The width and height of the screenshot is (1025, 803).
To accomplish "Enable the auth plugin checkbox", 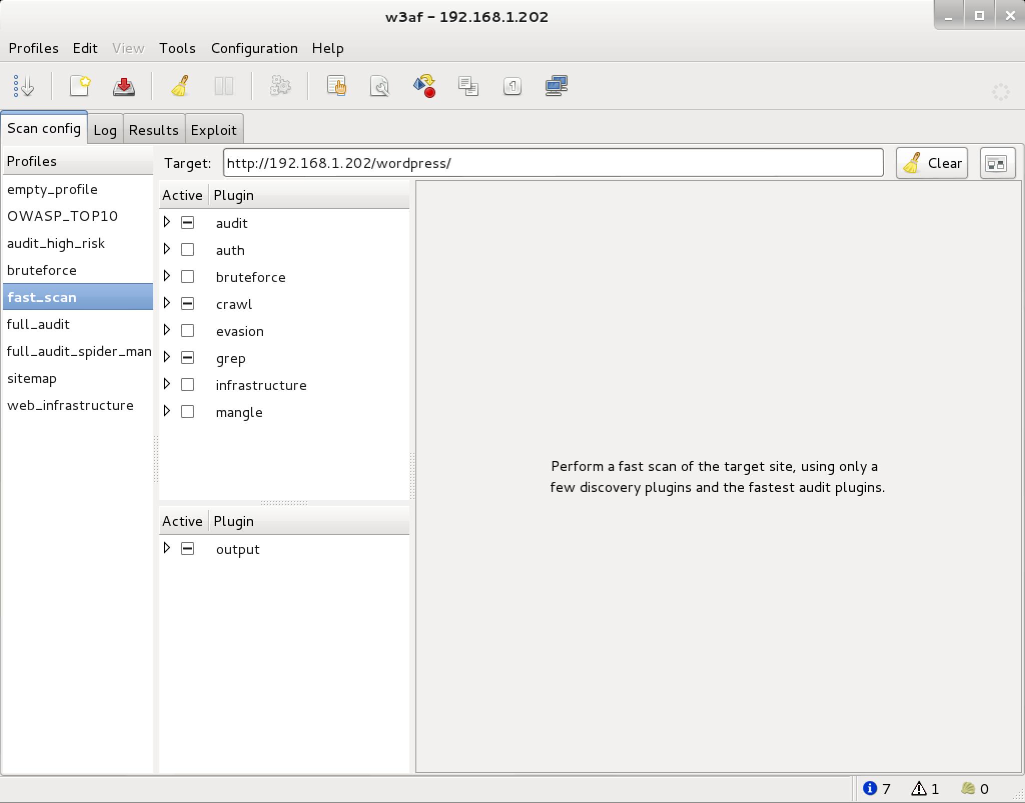I will 188,249.
